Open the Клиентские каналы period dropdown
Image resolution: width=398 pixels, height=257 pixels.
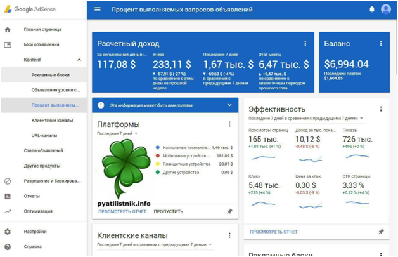(x=155, y=244)
